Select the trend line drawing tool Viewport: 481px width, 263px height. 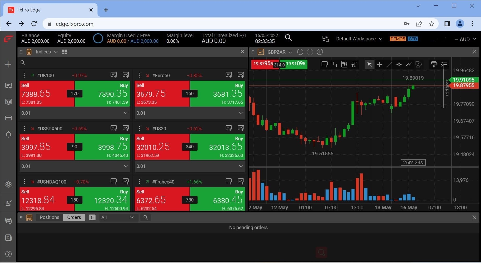[x=389, y=64]
